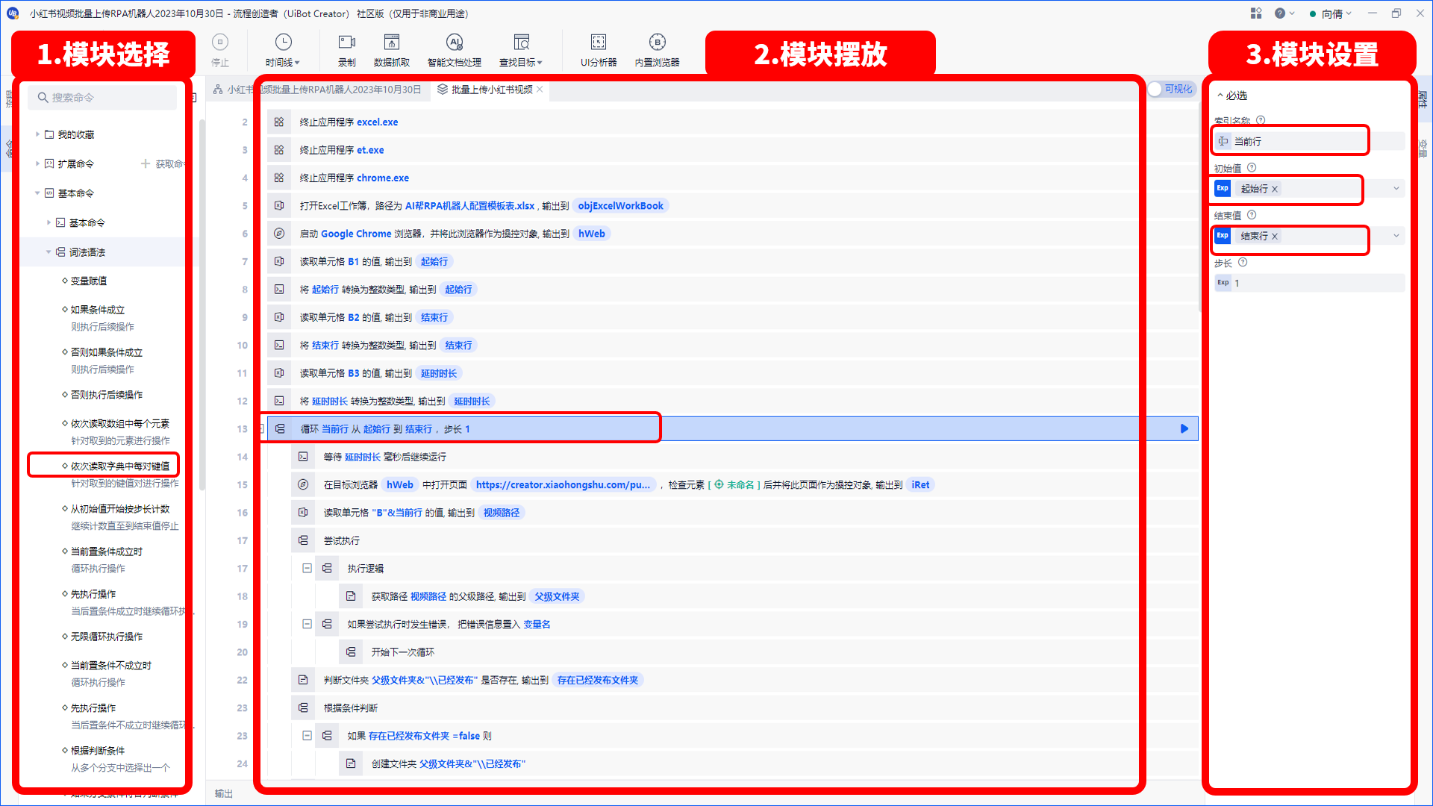Open 智能文档处理 tool

point(454,50)
